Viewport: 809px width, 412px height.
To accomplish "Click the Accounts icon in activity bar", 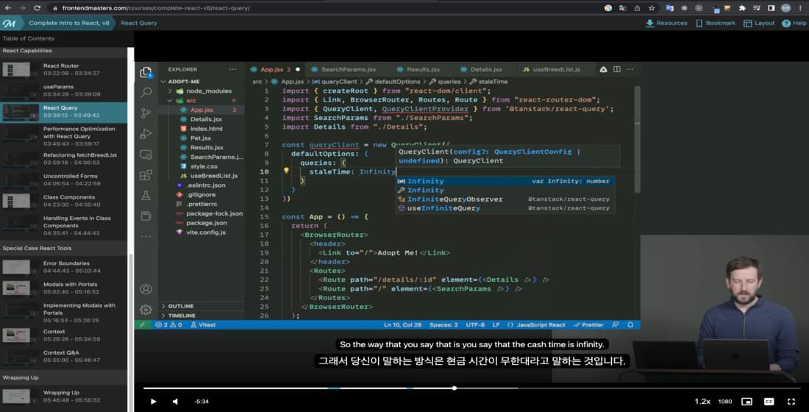I will pos(146,289).
